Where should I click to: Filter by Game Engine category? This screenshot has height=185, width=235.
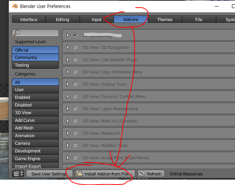pos(35,159)
